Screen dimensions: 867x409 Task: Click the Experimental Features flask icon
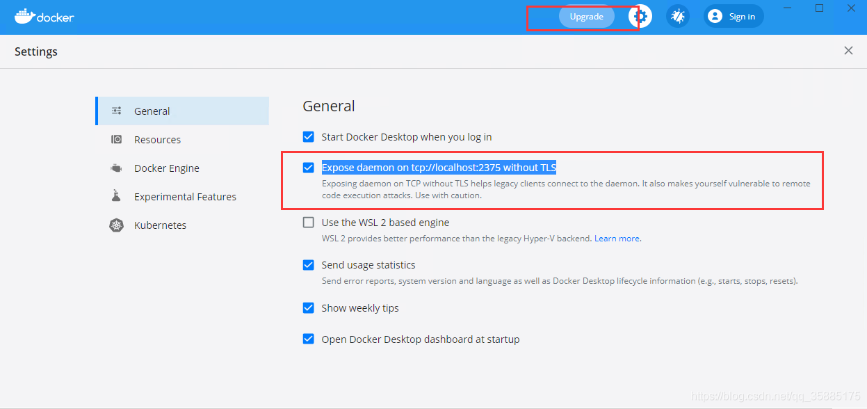[117, 197]
